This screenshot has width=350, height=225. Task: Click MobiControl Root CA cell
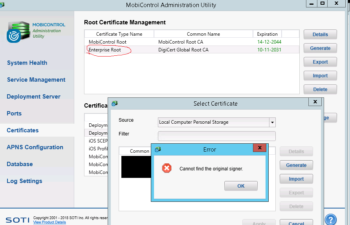[x=181, y=42]
